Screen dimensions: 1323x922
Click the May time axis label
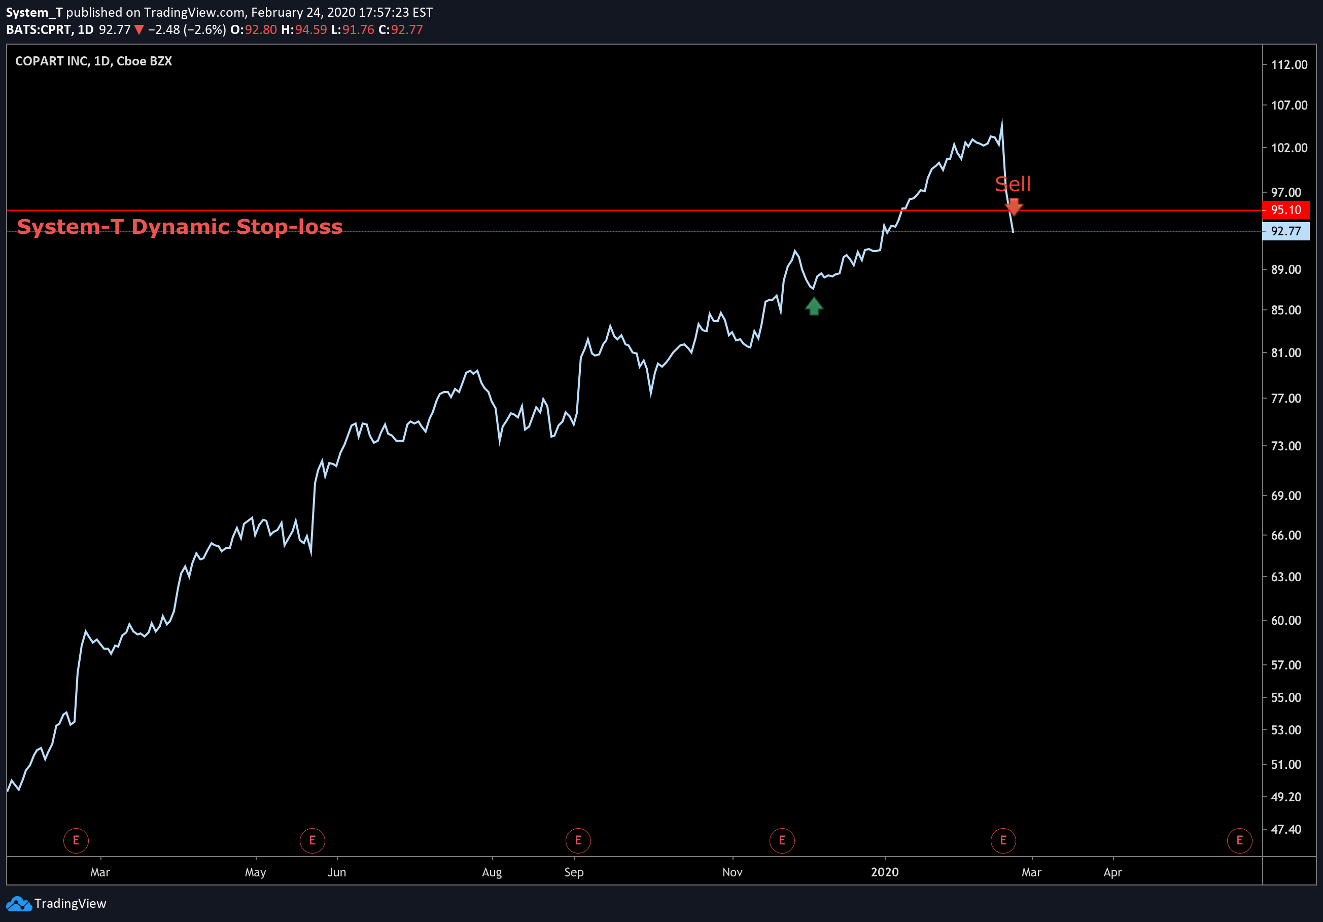click(255, 872)
